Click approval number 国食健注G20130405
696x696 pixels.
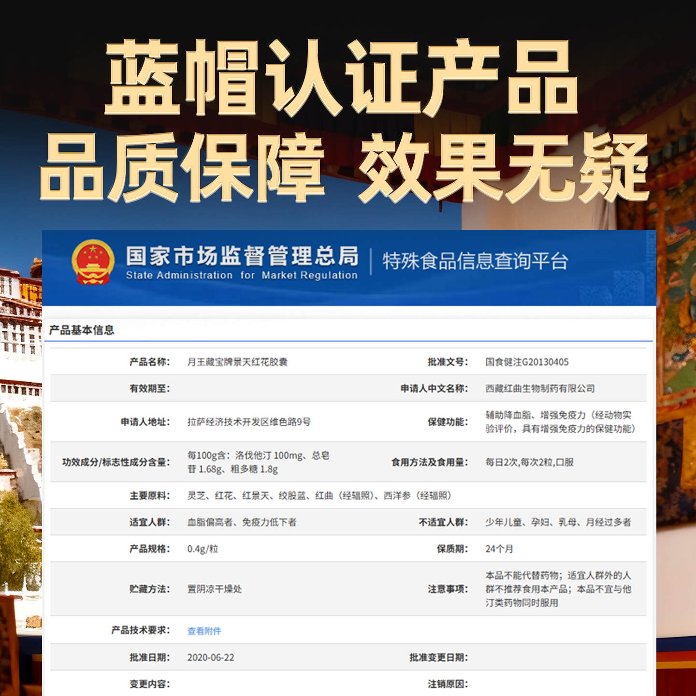(527, 362)
